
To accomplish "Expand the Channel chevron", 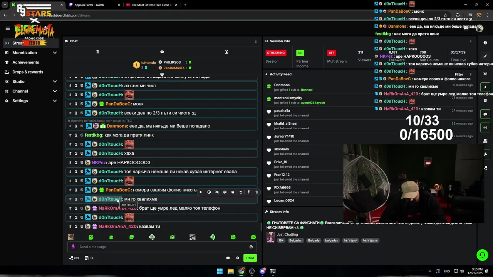I will (55, 91).
